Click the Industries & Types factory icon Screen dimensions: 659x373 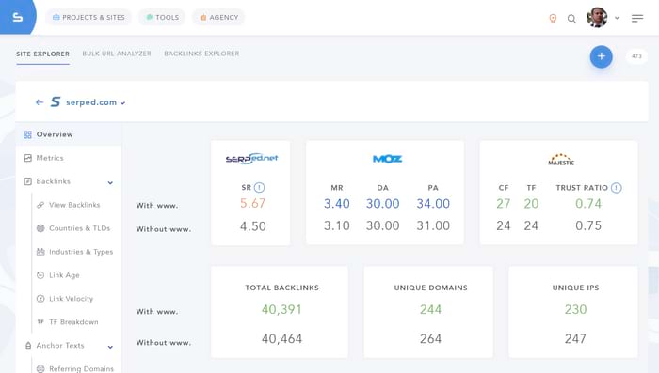[40, 252]
